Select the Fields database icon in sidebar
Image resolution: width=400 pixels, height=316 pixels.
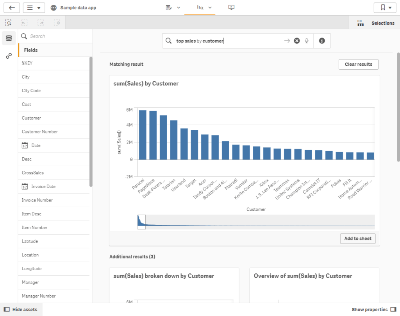point(9,38)
